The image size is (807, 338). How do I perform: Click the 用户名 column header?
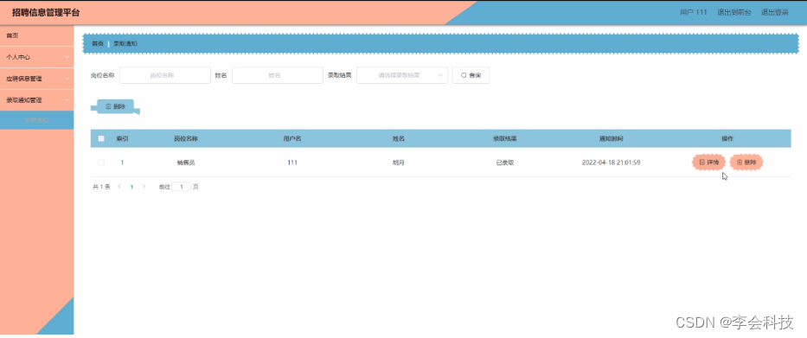point(292,138)
